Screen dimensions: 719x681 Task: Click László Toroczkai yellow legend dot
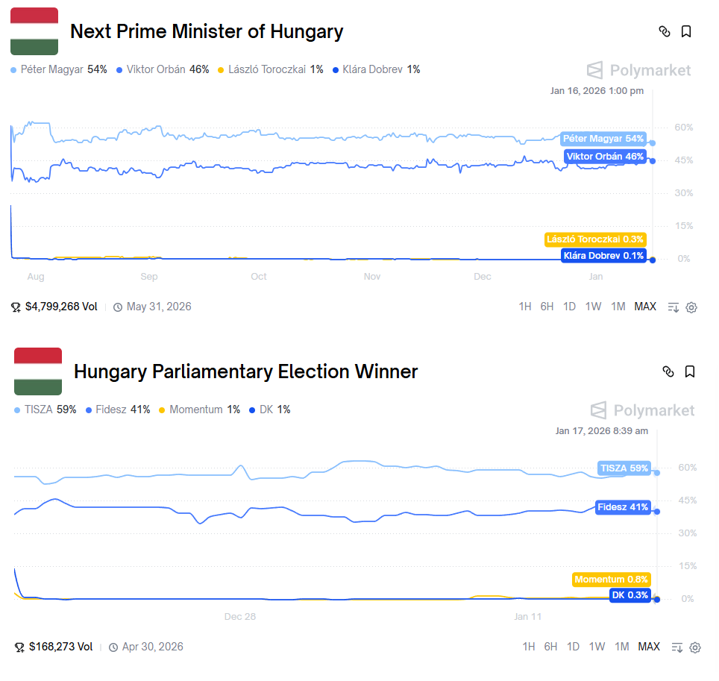pyautogui.click(x=220, y=70)
